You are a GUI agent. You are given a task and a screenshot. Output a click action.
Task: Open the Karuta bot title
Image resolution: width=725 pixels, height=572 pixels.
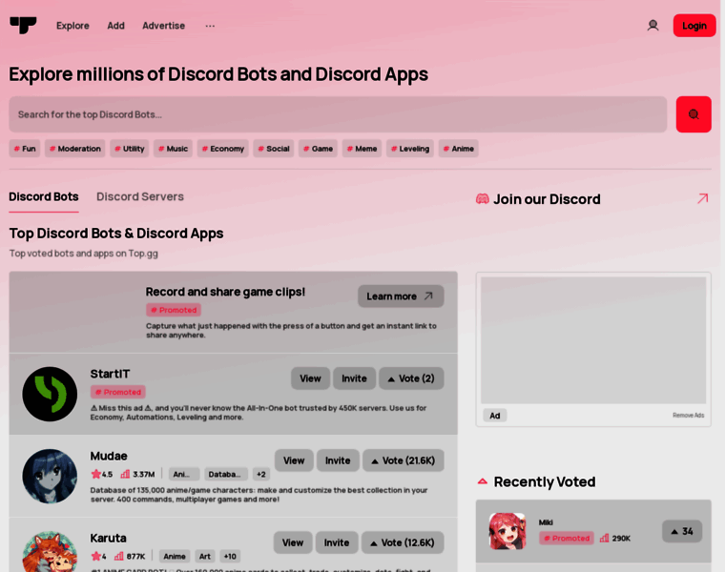108,539
